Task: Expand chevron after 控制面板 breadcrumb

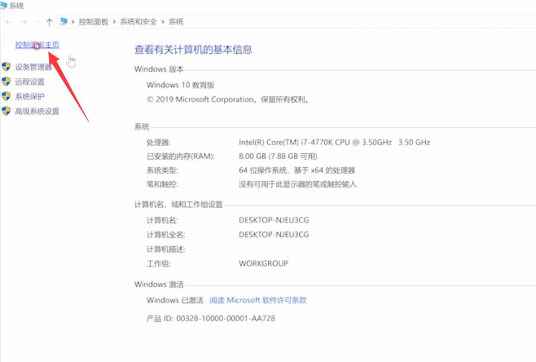Action: click(114, 22)
